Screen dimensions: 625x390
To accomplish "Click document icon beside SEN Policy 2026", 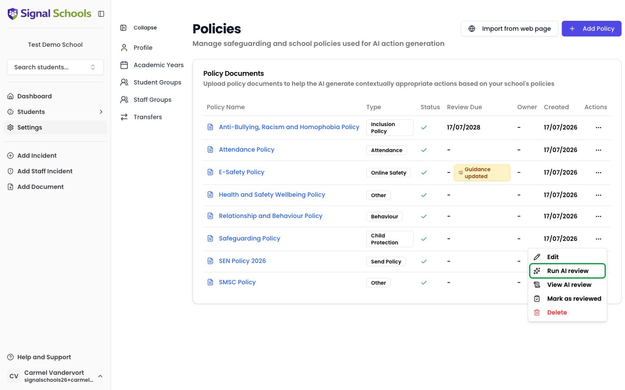I will [211, 261].
